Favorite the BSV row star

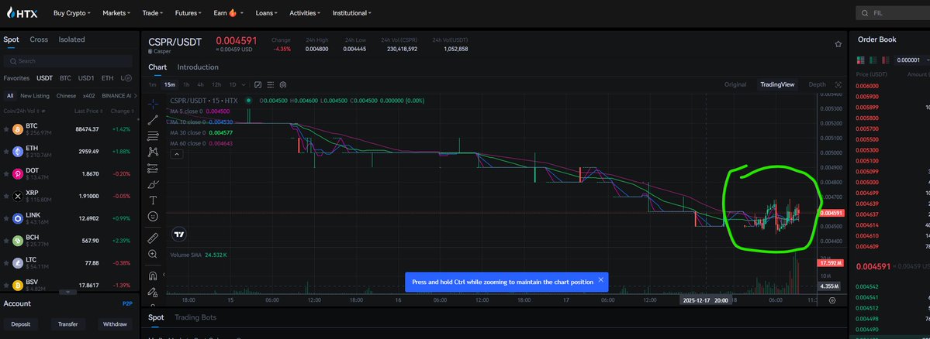pos(6,285)
